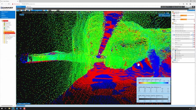The image size is (196, 110).
Task: Reload the browser page
Action: [9, 4]
